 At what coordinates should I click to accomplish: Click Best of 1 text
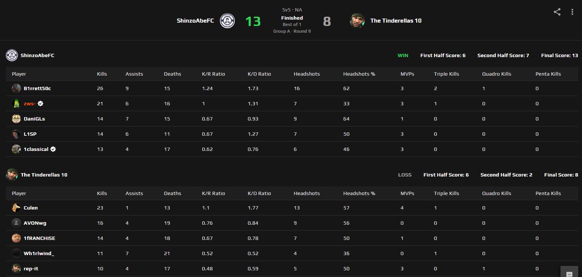[x=292, y=24]
